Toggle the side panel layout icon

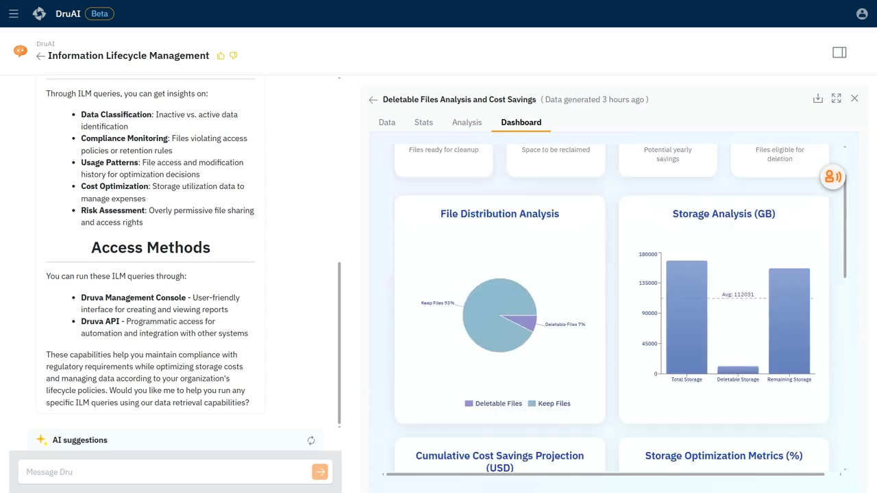[x=839, y=52]
